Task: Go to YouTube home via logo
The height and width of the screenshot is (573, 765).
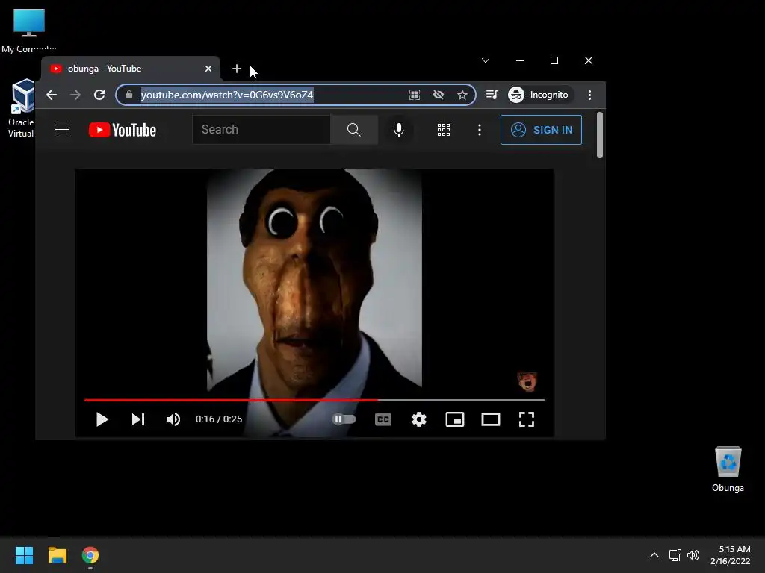Action: 123,130
